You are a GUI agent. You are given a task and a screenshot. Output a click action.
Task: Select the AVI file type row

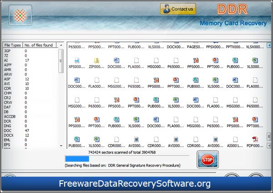(x=30, y=84)
